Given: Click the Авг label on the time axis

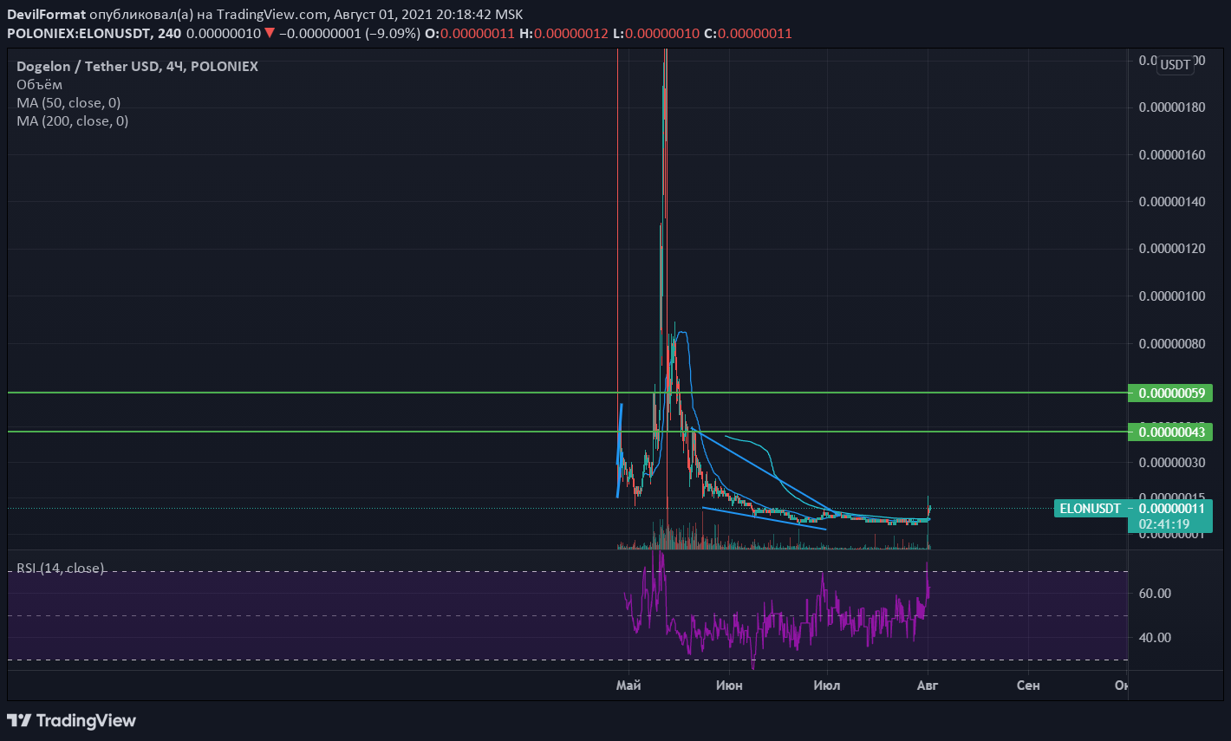Looking at the screenshot, I should pyautogui.click(x=928, y=686).
